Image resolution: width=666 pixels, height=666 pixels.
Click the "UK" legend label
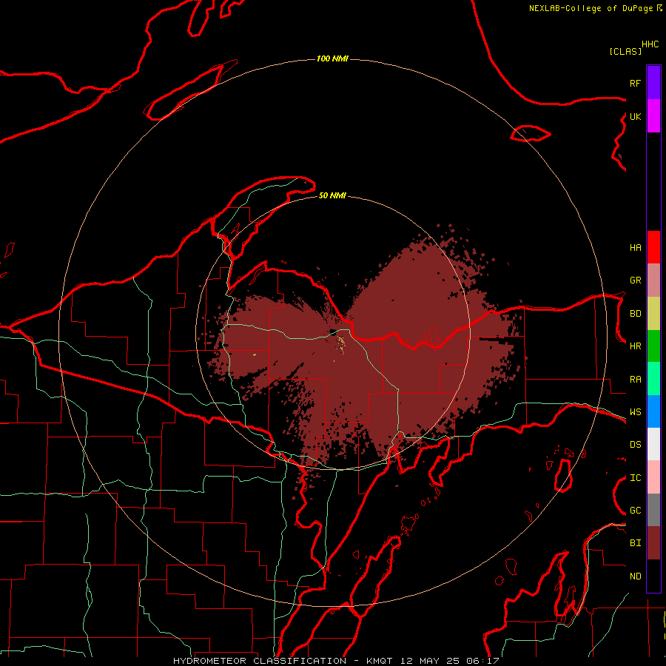coord(635,116)
